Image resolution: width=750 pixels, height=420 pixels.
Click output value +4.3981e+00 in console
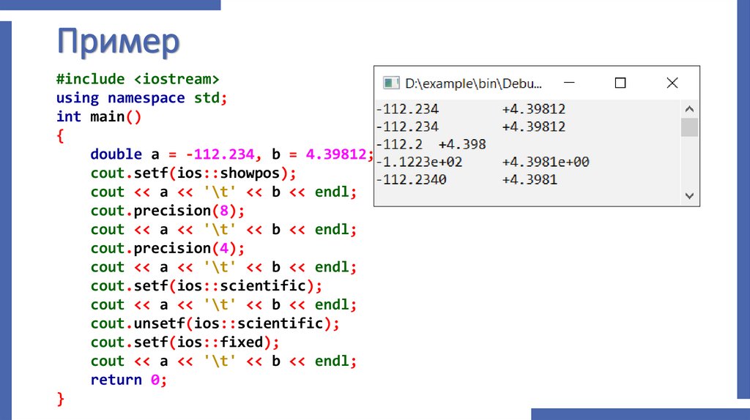tap(545, 162)
